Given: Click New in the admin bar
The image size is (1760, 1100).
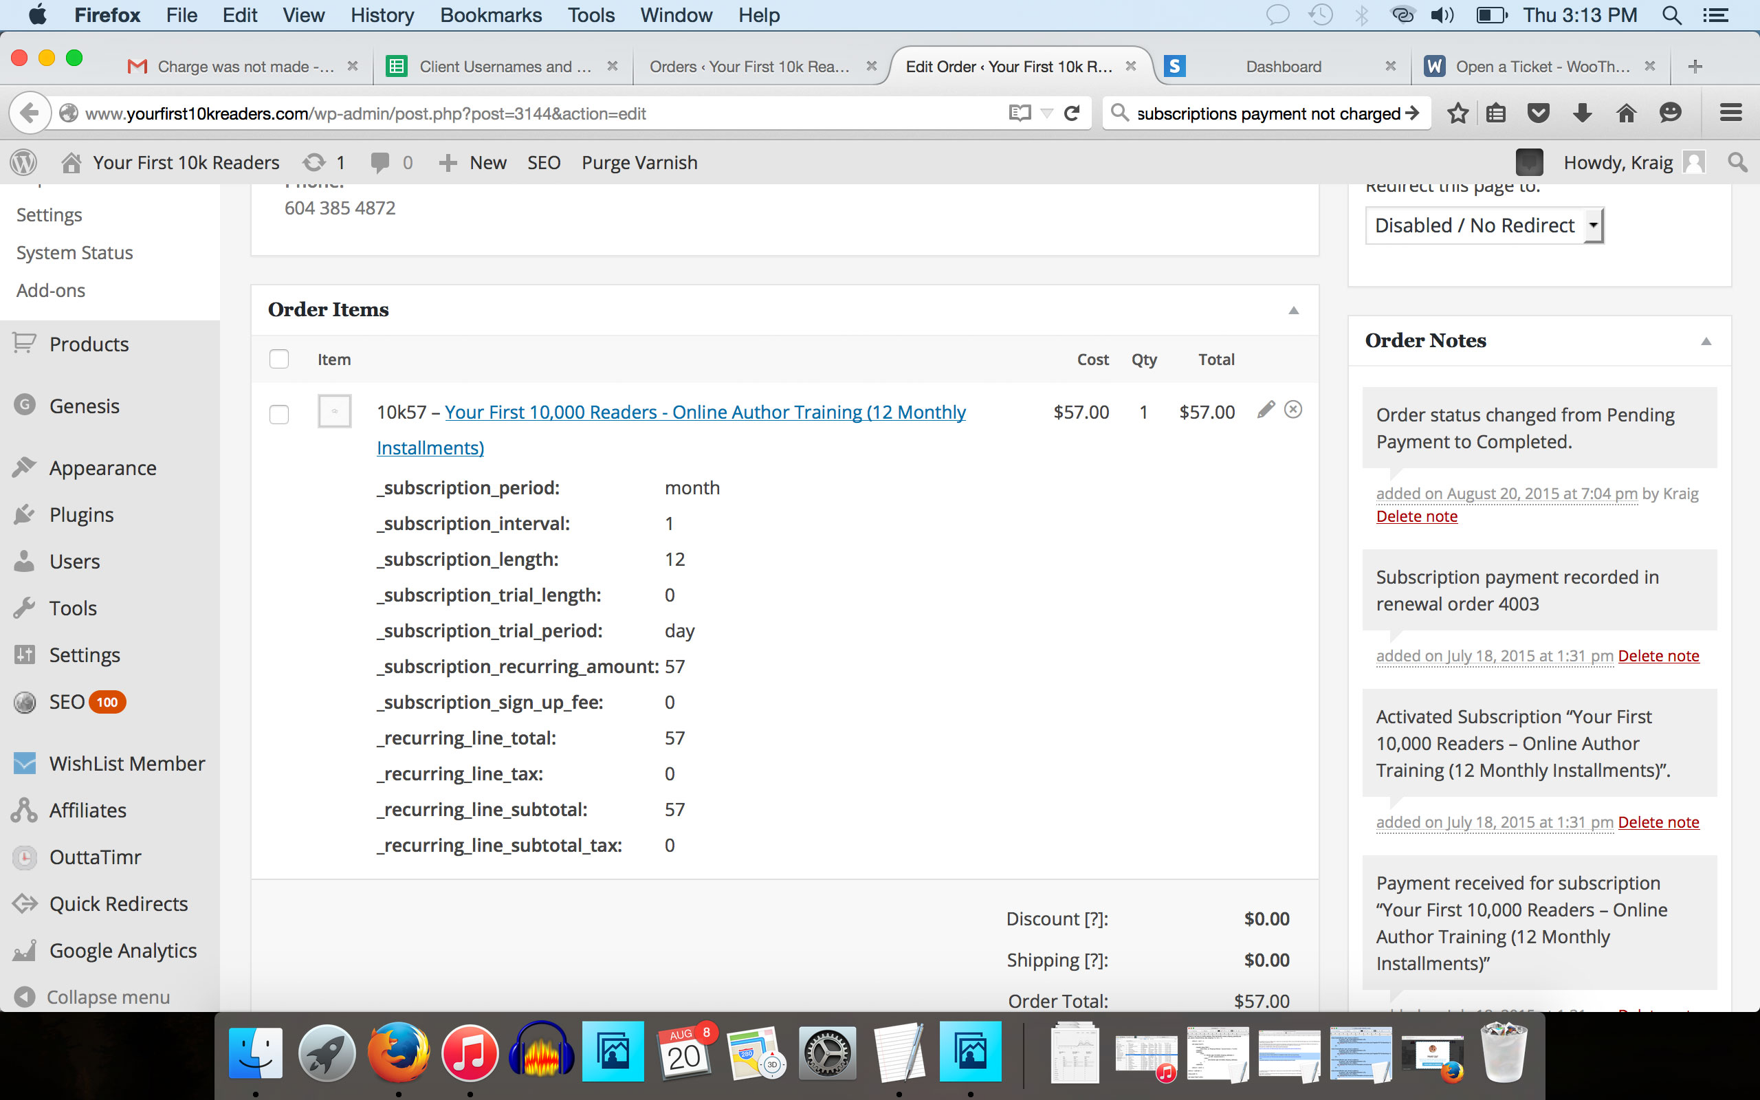Looking at the screenshot, I should [x=474, y=162].
